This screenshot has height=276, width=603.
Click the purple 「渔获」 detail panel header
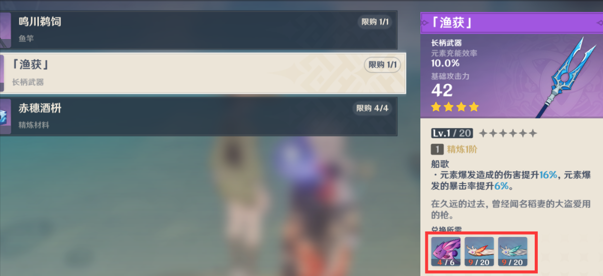click(x=511, y=22)
